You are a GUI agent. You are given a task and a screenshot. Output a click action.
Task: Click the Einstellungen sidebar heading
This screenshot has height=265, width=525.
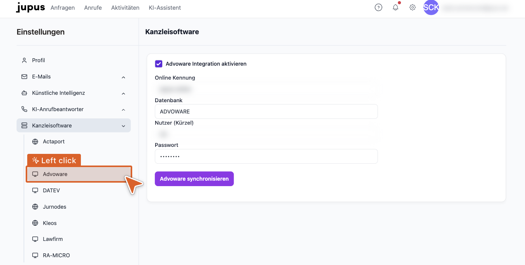coord(40,32)
